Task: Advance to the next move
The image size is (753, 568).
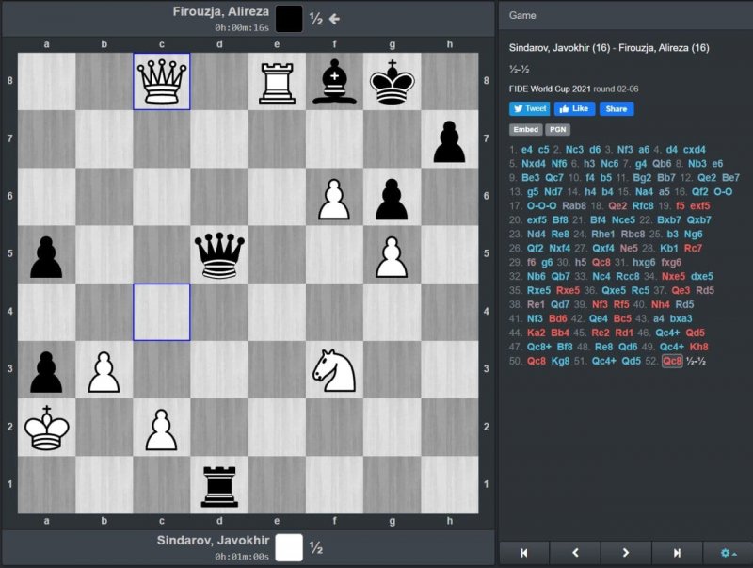Action: (626, 553)
